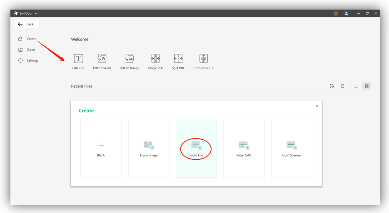
Task: Select the PDF to Image tool
Action: 130,59
